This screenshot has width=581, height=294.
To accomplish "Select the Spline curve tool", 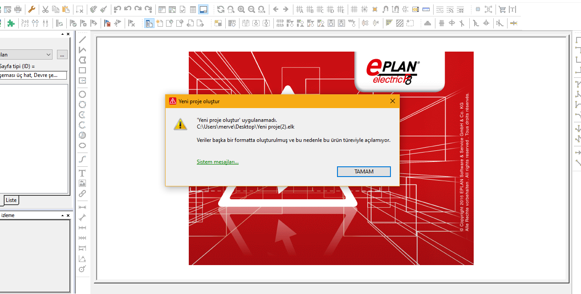I will (82, 159).
